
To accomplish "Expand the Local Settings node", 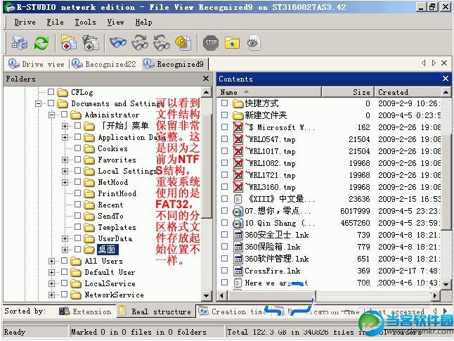I will (65, 171).
